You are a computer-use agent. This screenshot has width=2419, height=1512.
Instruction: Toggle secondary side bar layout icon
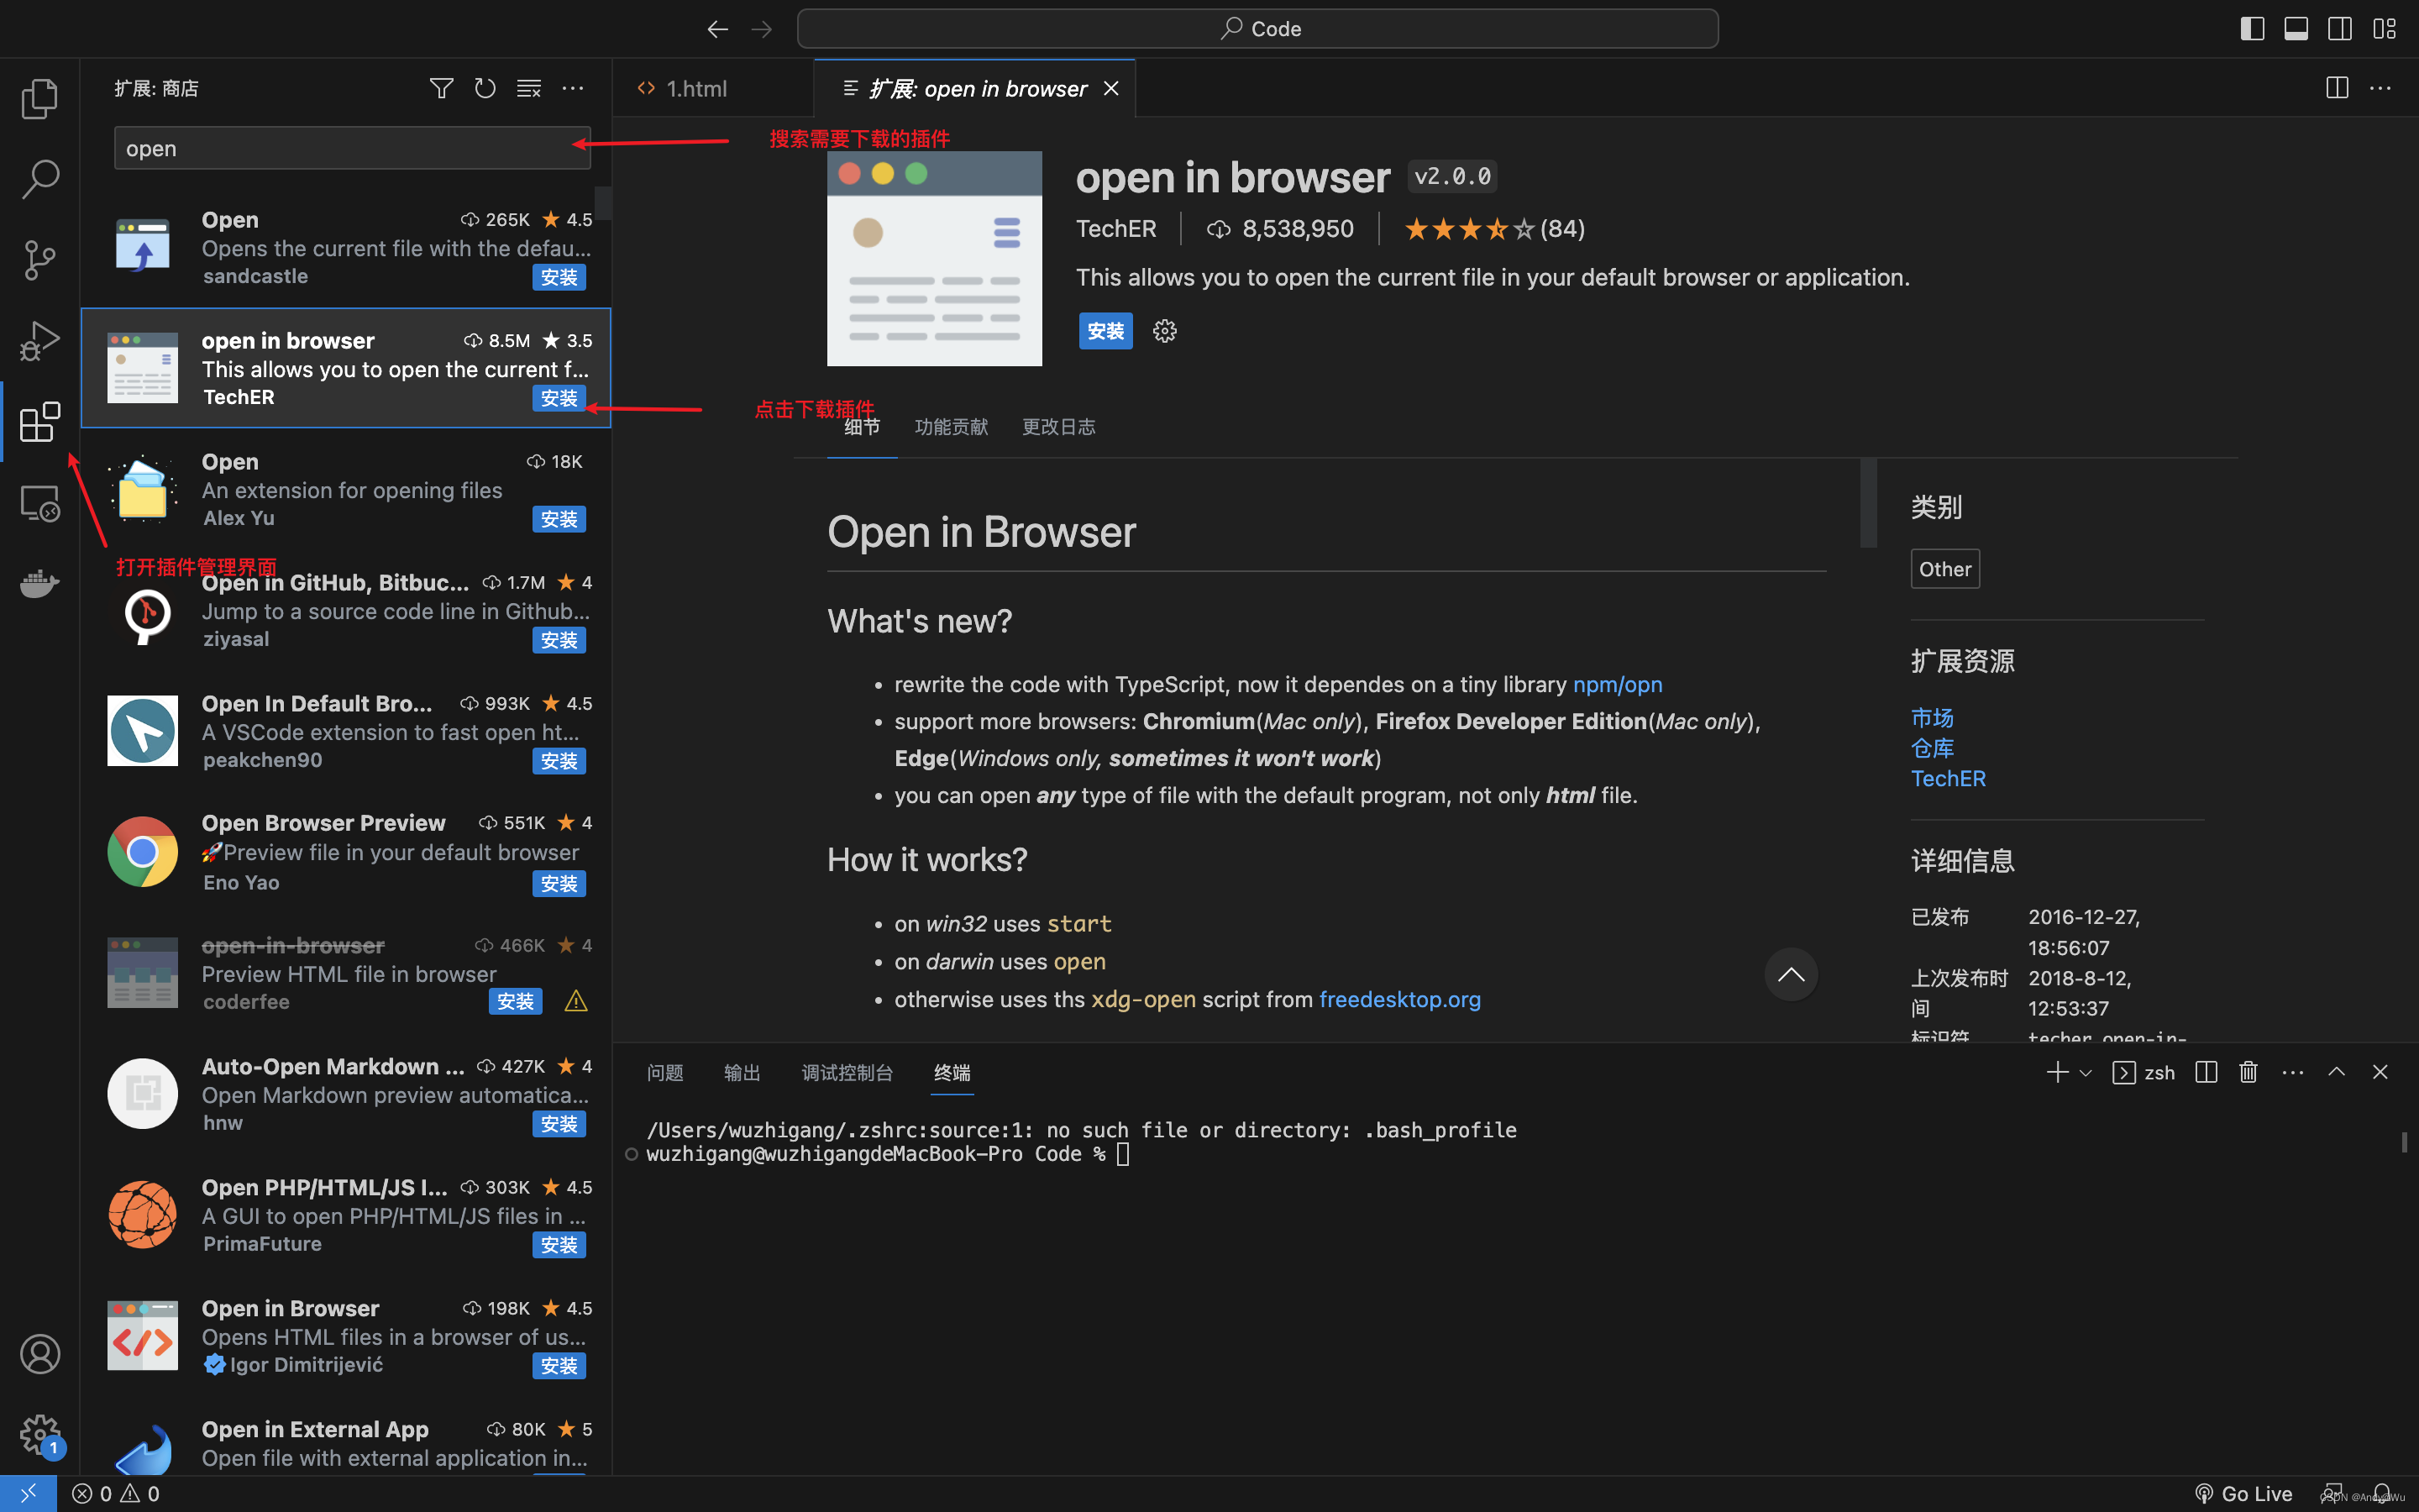2340,29
